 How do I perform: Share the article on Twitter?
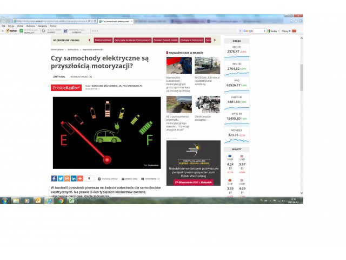[x=61, y=178]
